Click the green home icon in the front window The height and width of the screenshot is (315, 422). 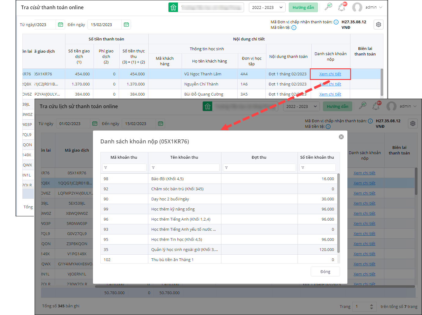208,106
